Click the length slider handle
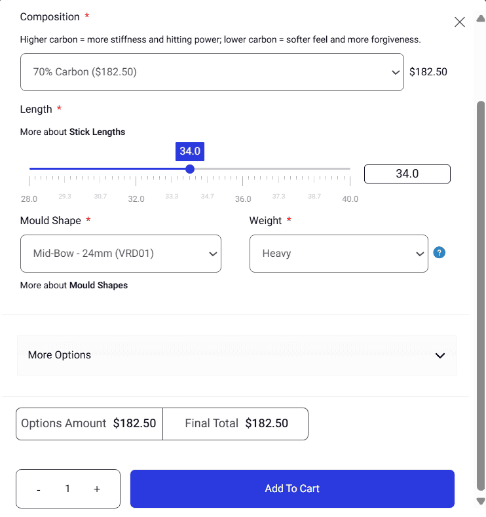Screen dimensions: 486x517 (190, 169)
